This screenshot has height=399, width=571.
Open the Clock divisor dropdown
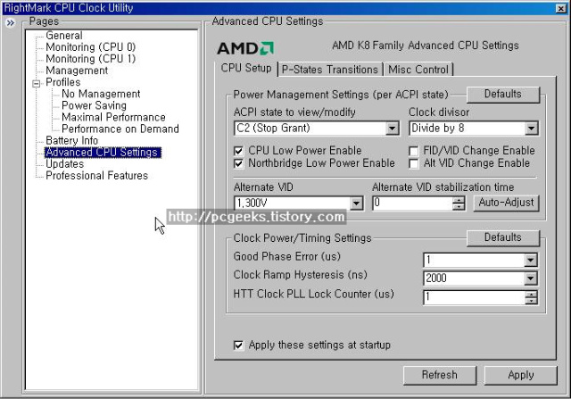coord(531,129)
